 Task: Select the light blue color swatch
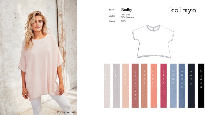[x=173, y=86]
